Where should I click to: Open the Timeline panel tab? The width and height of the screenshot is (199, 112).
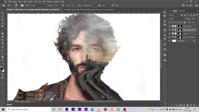pyautogui.click(x=9, y=105)
